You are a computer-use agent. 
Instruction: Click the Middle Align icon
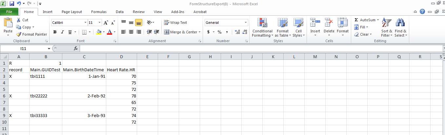[131, 22]
